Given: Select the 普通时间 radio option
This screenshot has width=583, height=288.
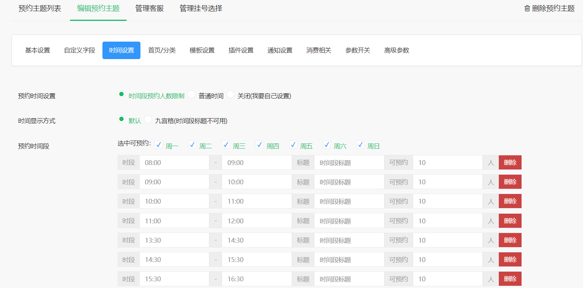Looking at the screenshot, I should pyautogui.click(x=191, y=94).
